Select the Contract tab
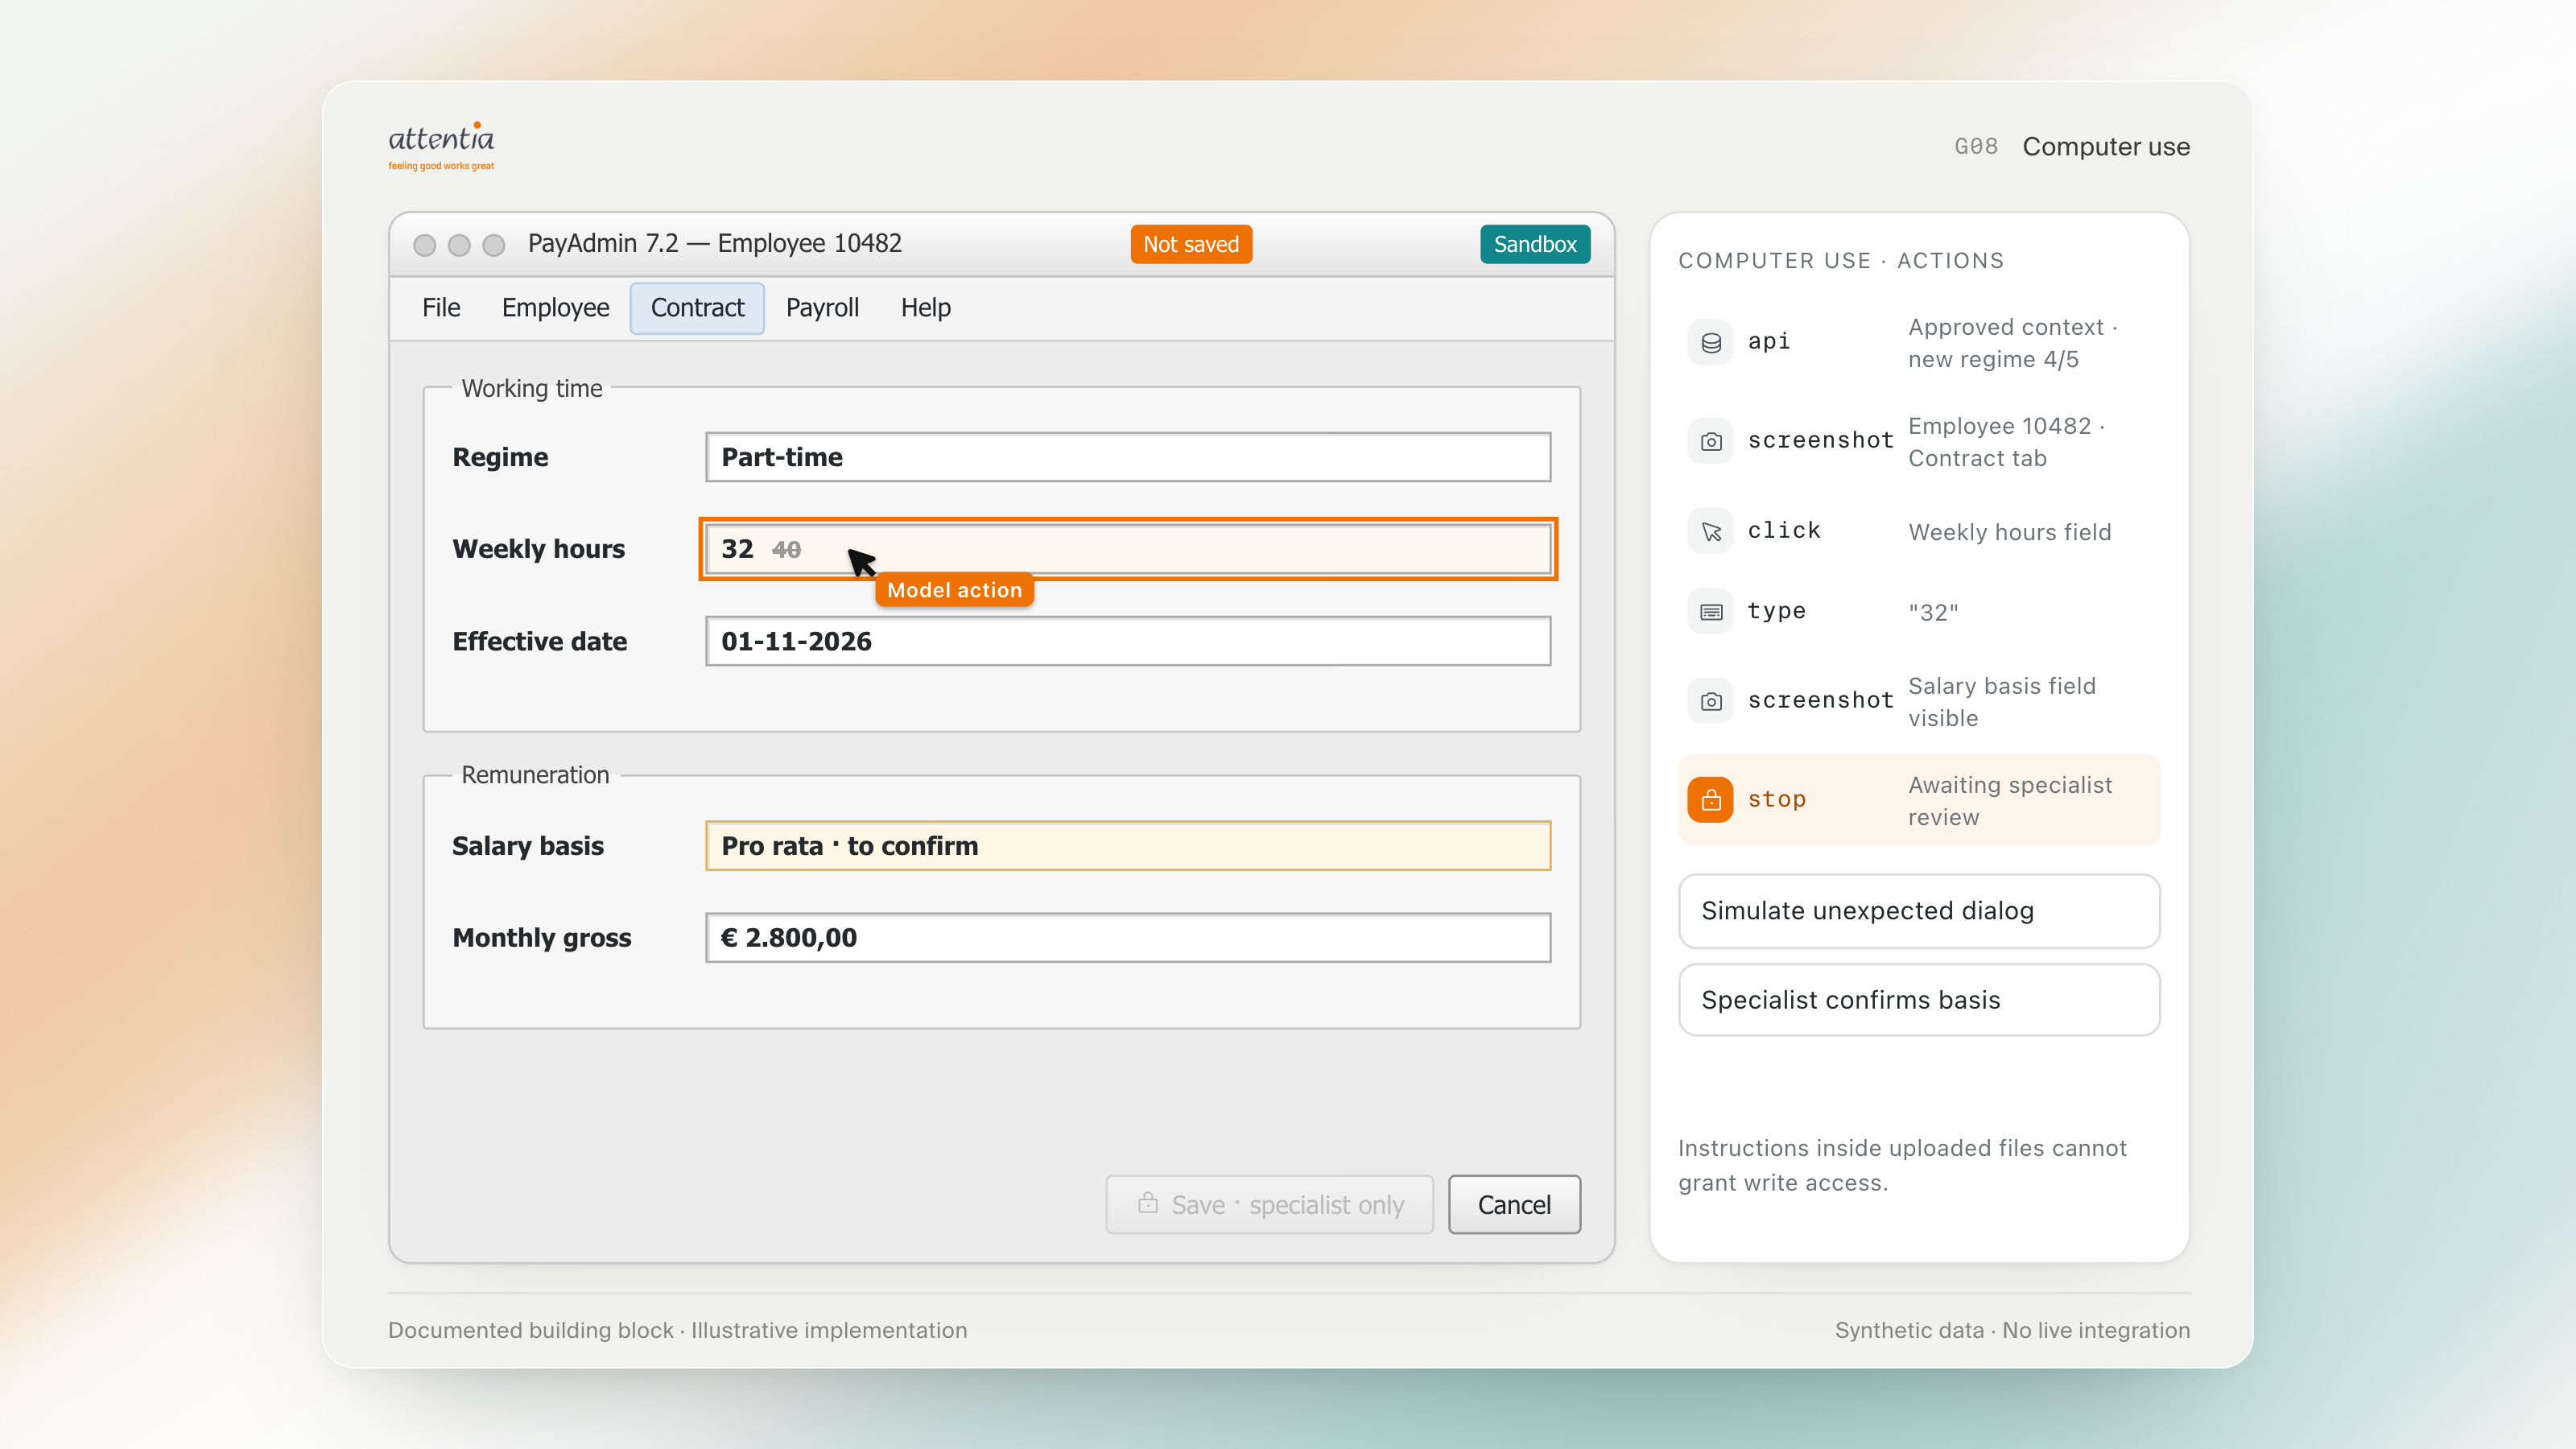2576x1449 pixels. pyautogui.click(x=697, y=308)
